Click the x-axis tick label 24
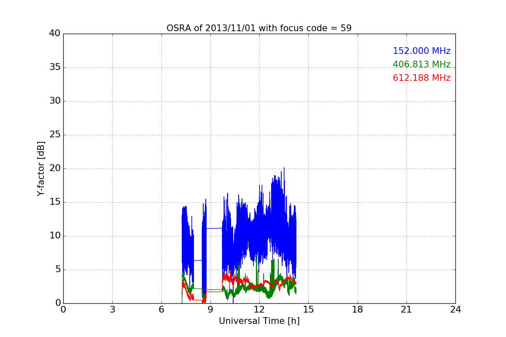The height and width of the screenshot is (337, 506). coord(455,309)
